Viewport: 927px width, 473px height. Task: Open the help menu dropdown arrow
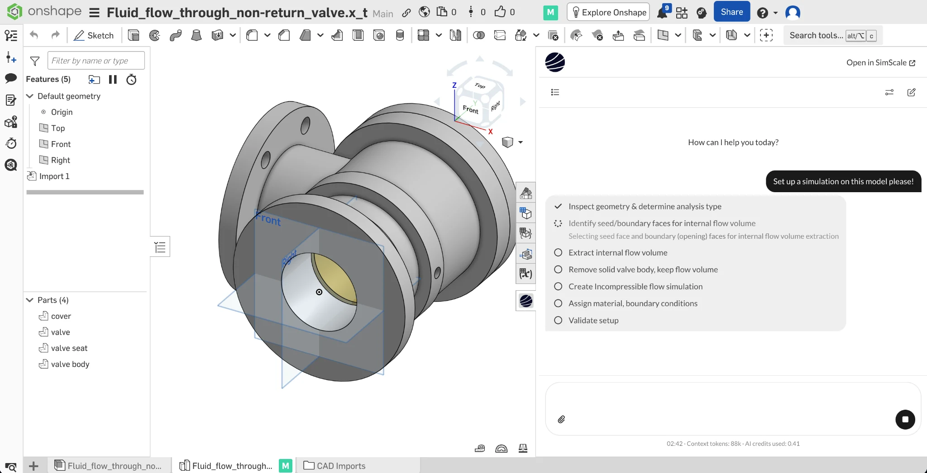tap(775, 13)
